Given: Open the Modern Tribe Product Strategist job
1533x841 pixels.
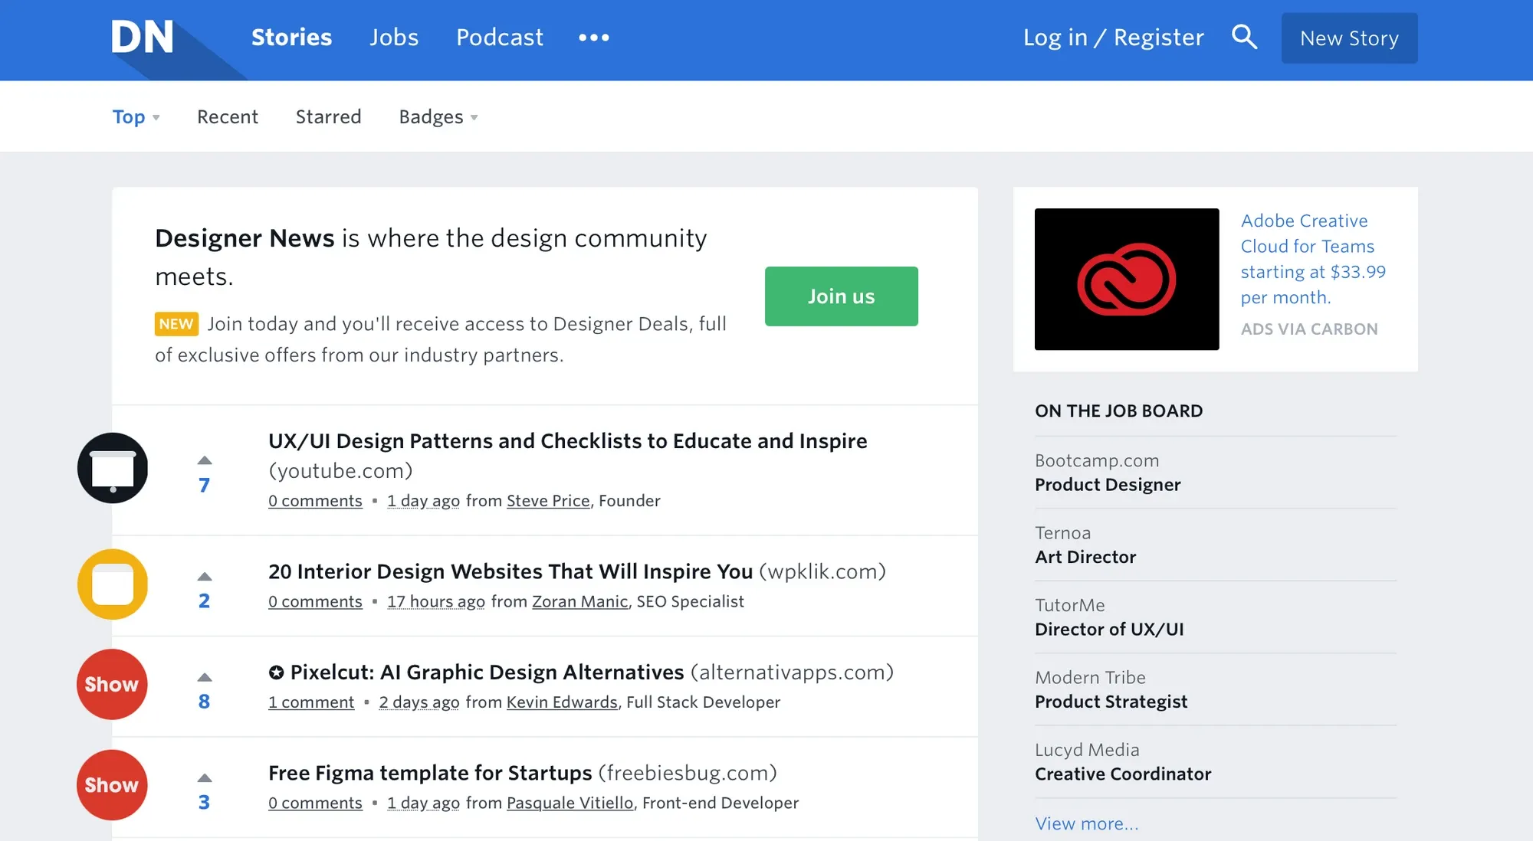Looking at the screenshot, I should point(1216,689).
